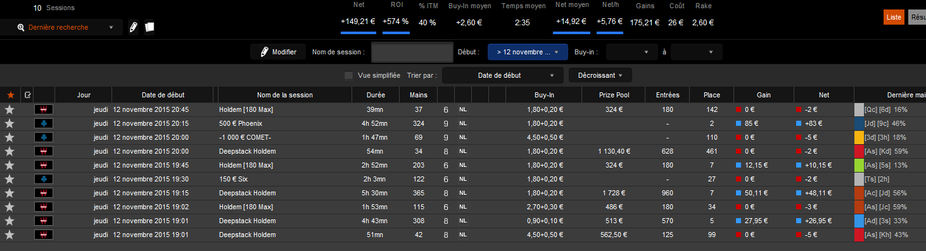The height and width of the screenshot is (251, 926).
Task: Open the maximum Buy-in dropdown after 'à'
Action: click(x=697, y=52)
